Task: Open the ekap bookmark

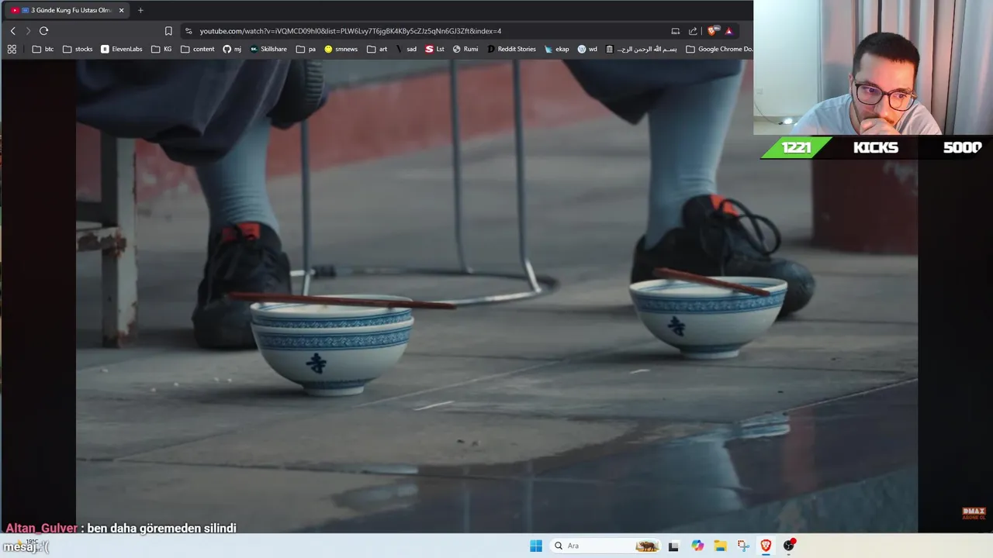Action: coord(557,49)
